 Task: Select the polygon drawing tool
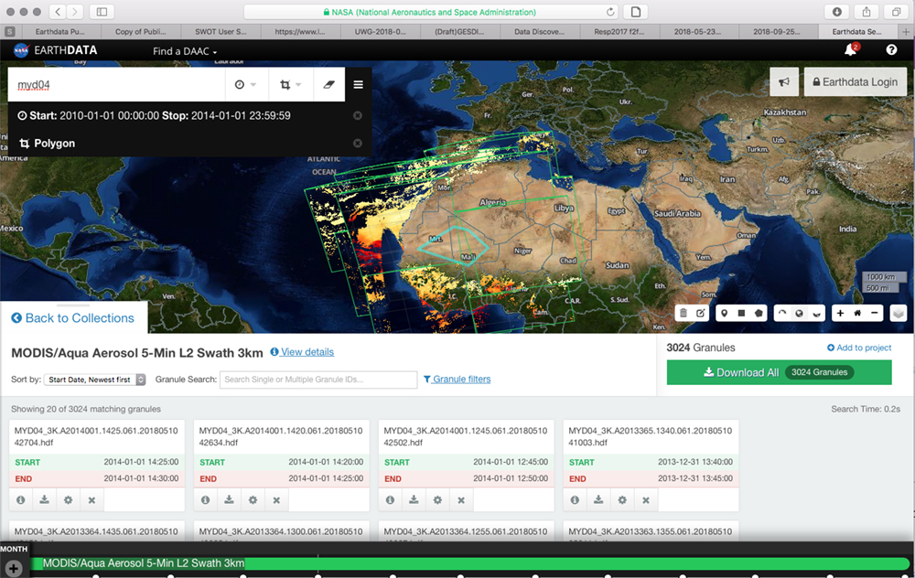758,313
